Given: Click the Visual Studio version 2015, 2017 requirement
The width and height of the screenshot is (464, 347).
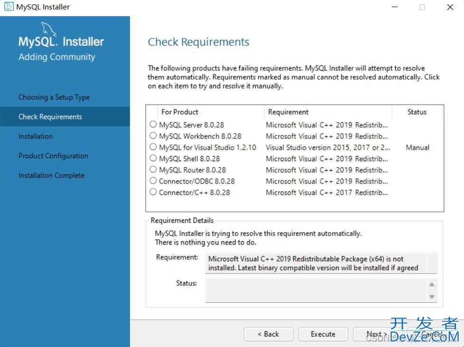Looking at the screenshot, I should tap(328, 147).
